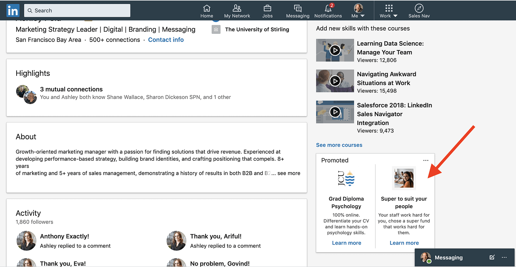Click Learn more under Grad Diploma Psychology
This screenshot has height=267, width=516.
(x=346, y=243)
